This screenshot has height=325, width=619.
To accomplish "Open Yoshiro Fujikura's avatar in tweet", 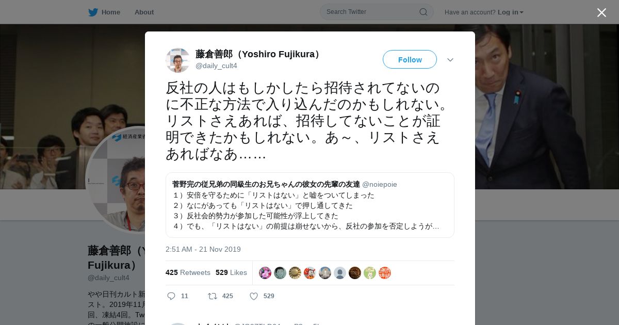I will [178, 60].
